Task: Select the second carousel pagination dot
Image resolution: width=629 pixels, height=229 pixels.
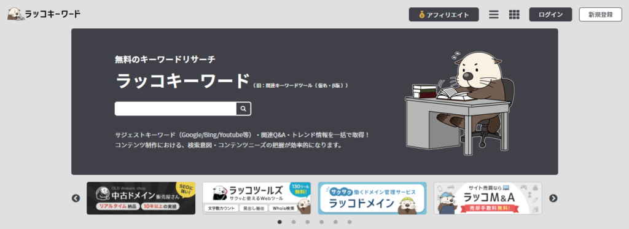Action: point(294,222)
